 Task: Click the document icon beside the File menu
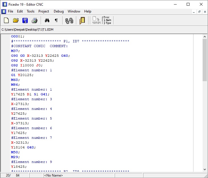[x=4, y=12]
